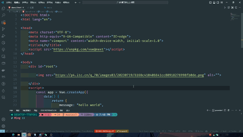
Task: Open the Manage gear icon
Action: click(4, 126)
